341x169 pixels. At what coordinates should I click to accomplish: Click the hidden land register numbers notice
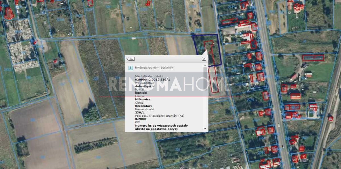pos(161,127)
